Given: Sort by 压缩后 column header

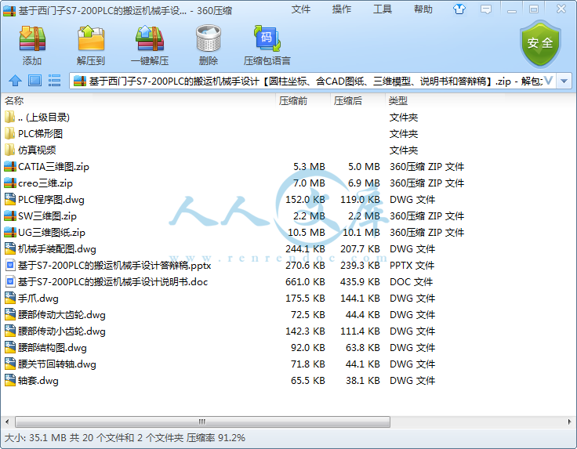Looking at the screenshot, I should [x=348, y=101].
